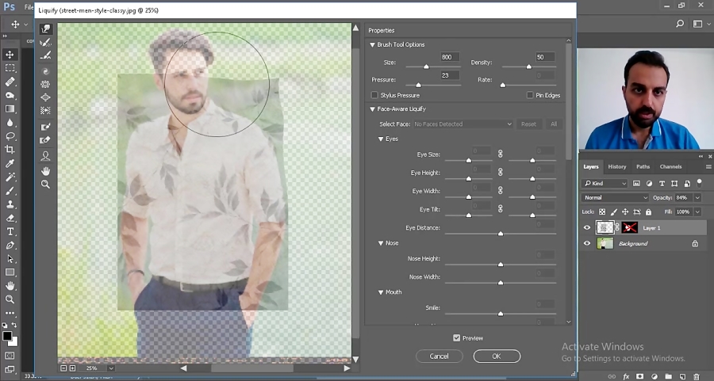Switch to the History tab
The image size is (714, 381).
(x=617, y=167)
